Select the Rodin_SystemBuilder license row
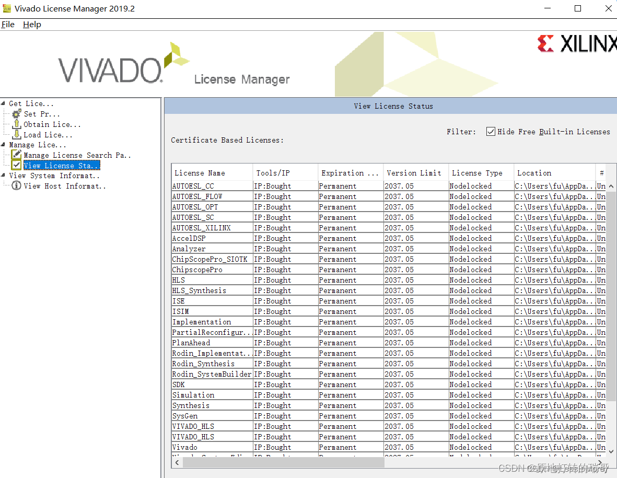Image resolution: width=617 pixels, height=478 pixels. tap(389, 374)
